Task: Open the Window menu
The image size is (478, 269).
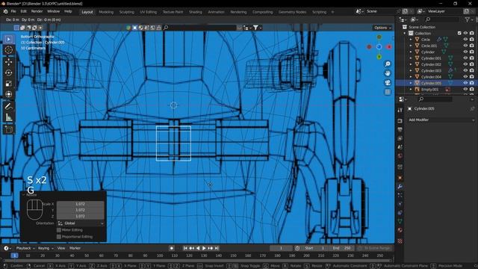Action: [x=53, y=11]
